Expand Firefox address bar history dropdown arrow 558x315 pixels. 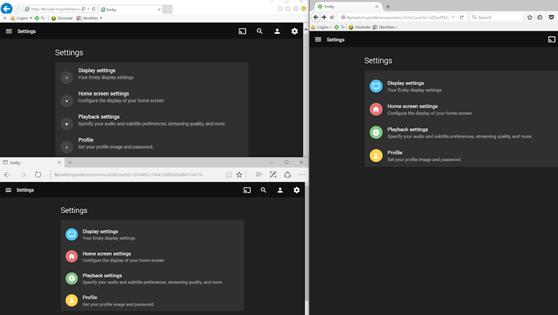(452, 18)
